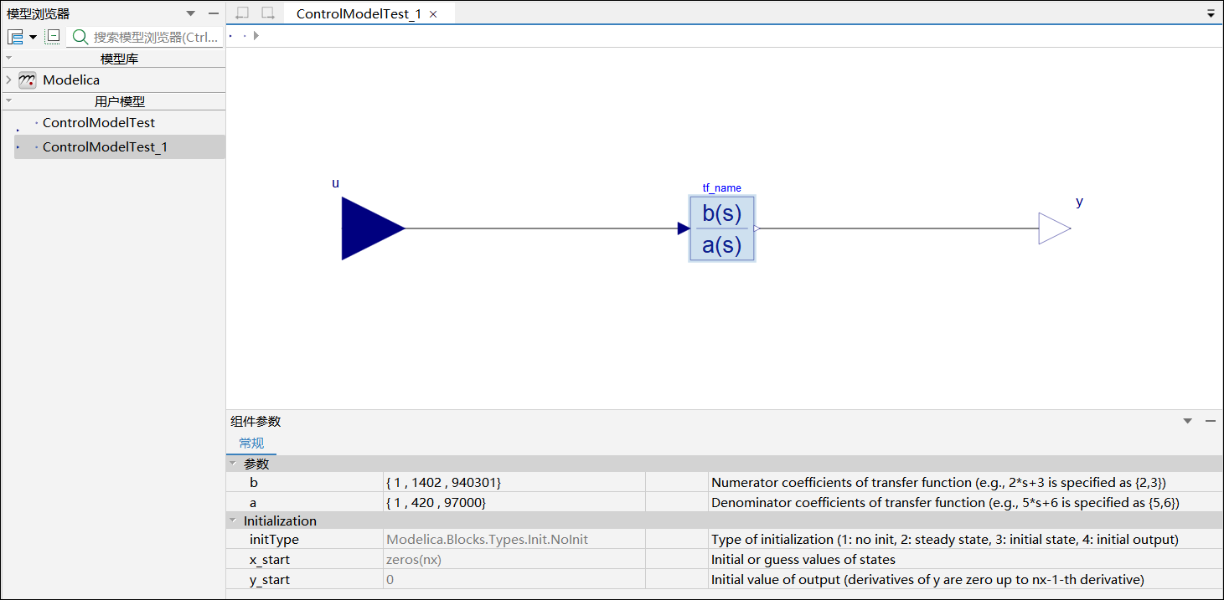Click the collapse all icon in model browser
Viewport: 1224px width, 600px height.
[x=52, y=36]
